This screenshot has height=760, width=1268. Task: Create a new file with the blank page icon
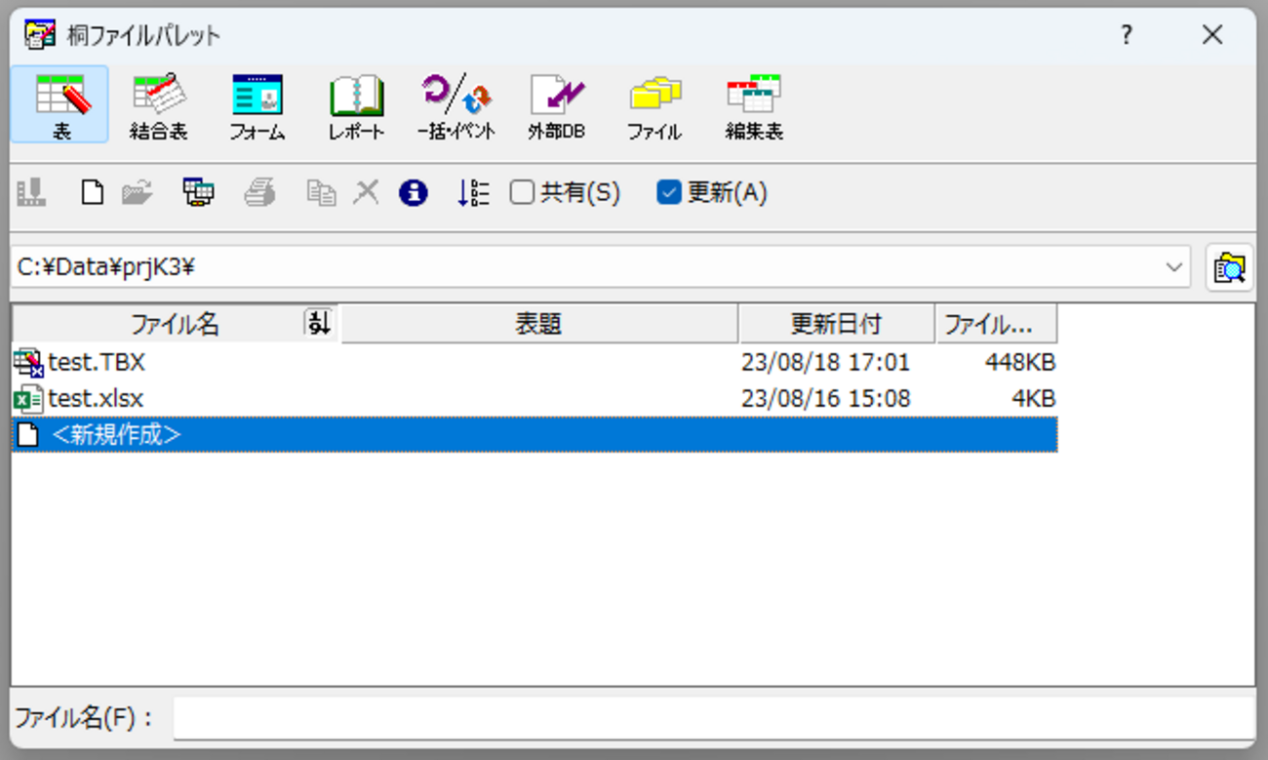[92, 193]
